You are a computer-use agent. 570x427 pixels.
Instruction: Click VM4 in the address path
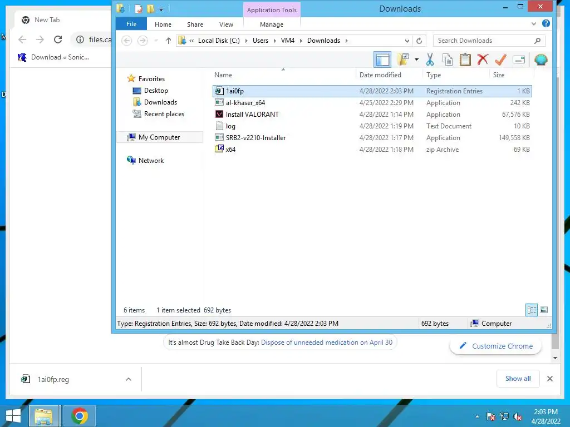288,40
